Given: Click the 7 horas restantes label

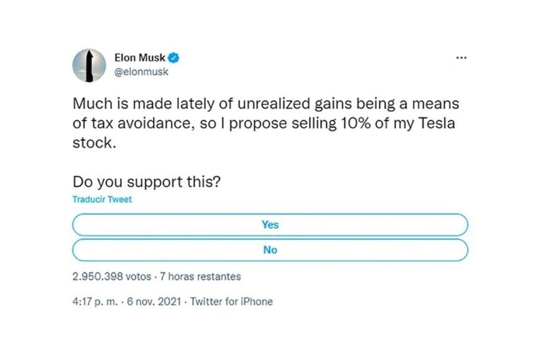Looking at the screenshot, I should tap(200, 276).
